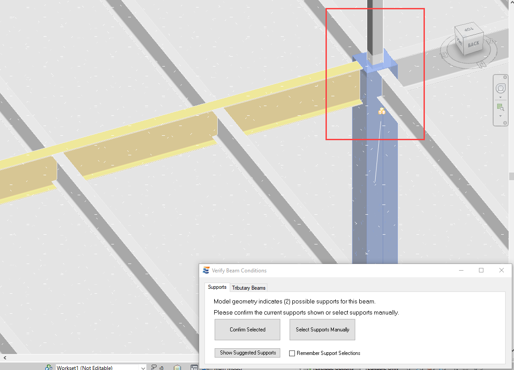Select the Supports tab

coord(217,287)
